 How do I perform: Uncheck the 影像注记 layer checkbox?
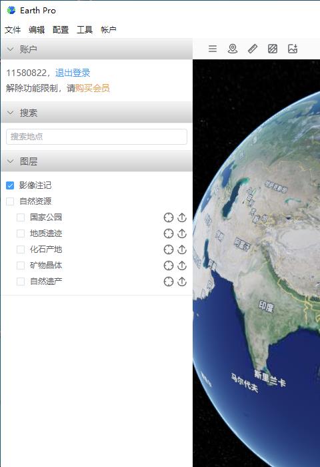click(x=10, y=185)
